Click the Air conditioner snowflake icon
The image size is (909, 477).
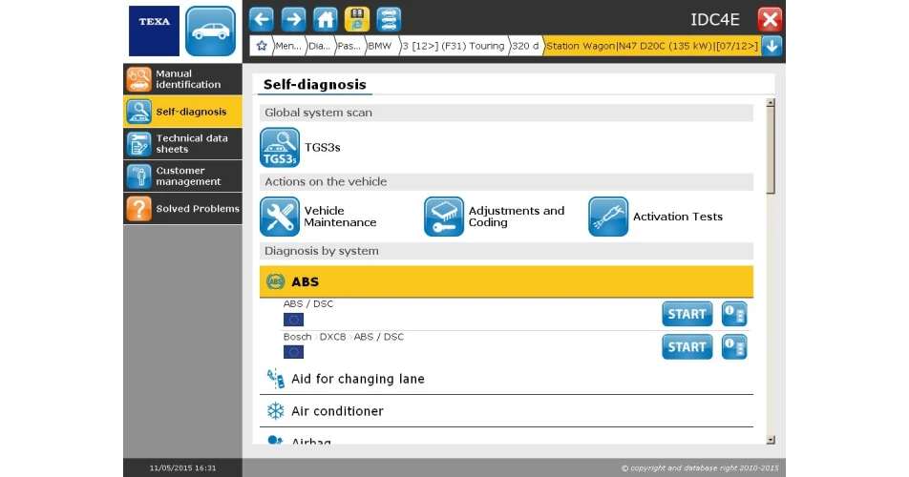[275, 411]
